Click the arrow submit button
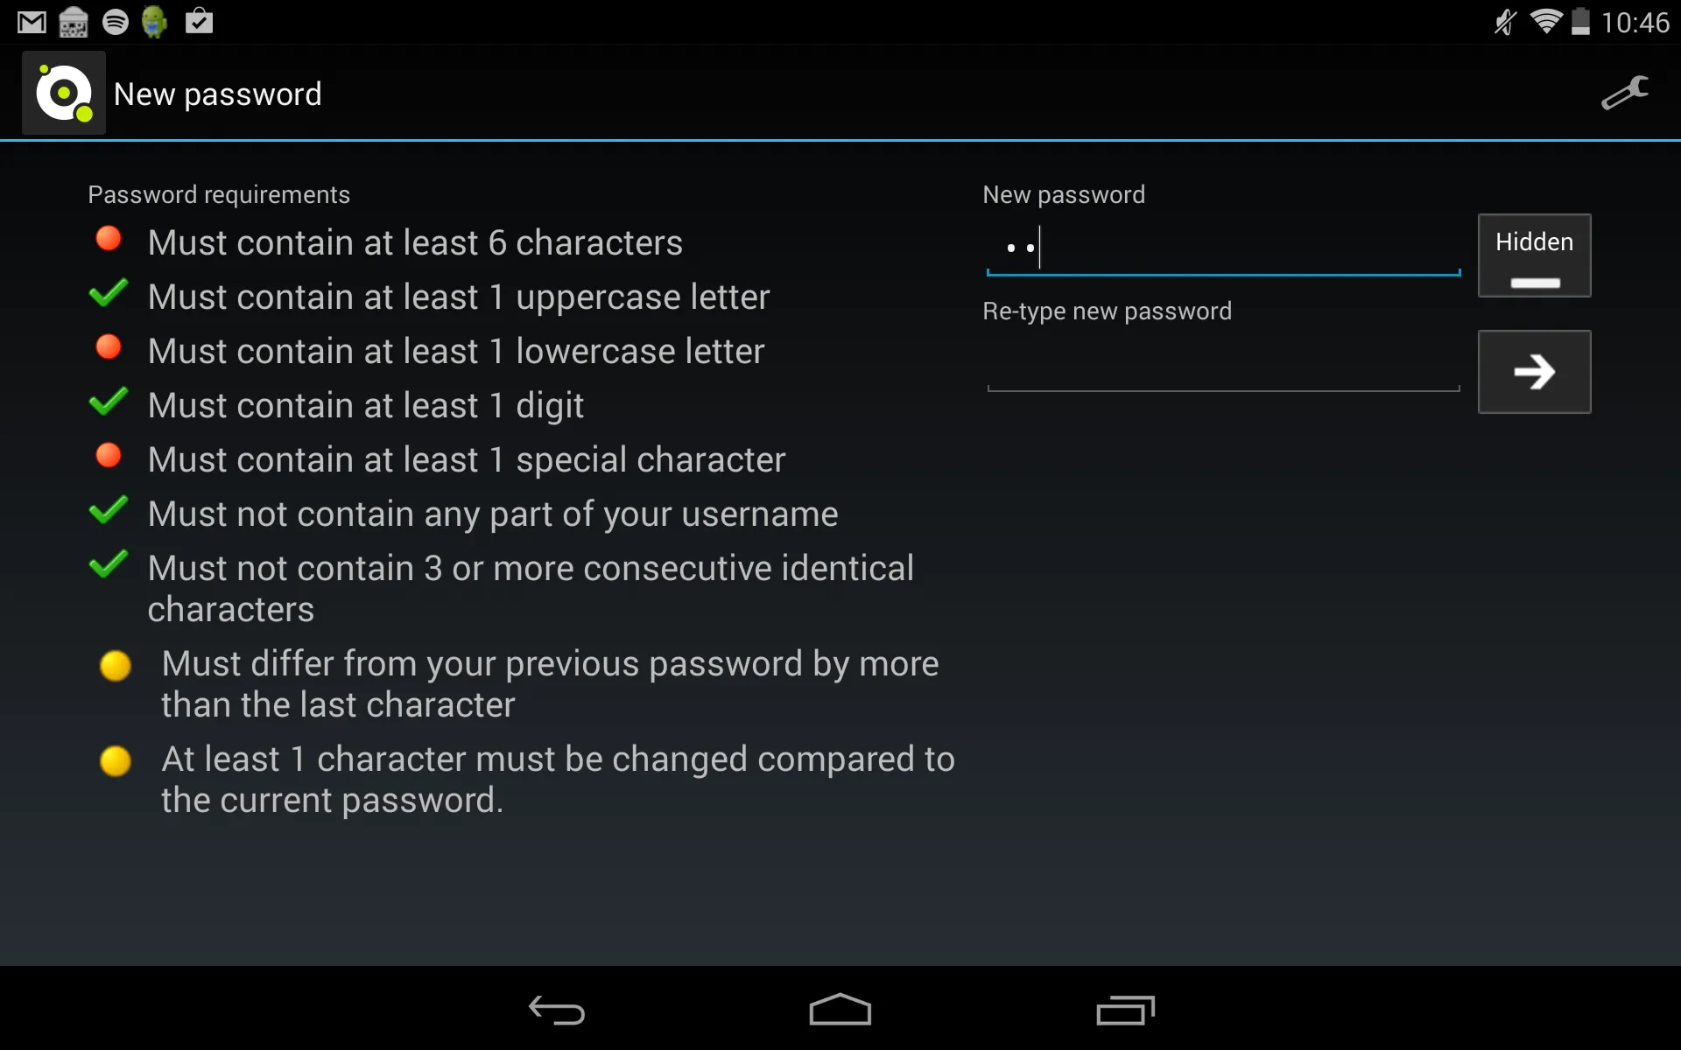The width and height of the screenshot is (1681, 1050). [x=1533, y=371]
